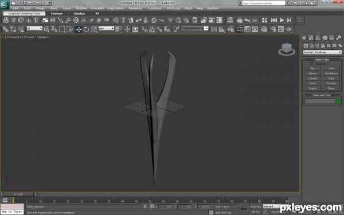Click in the keyword search field
Screen dimensions: 344x215
pyautogui.click(x=263, y=3)
